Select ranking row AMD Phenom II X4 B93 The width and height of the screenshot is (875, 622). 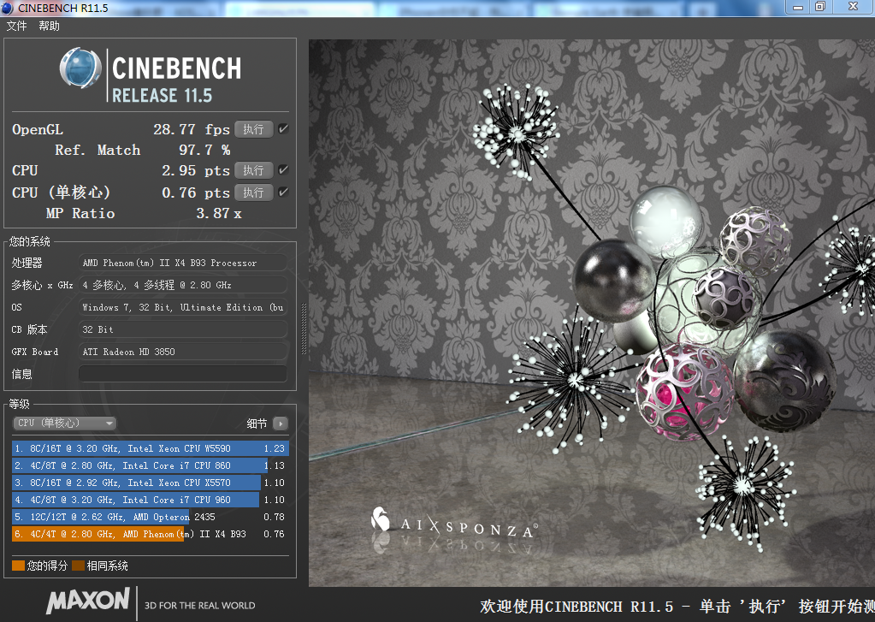150,534
